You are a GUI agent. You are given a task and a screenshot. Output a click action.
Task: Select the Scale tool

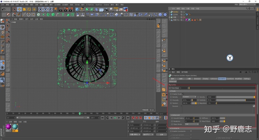pos(24,9)
